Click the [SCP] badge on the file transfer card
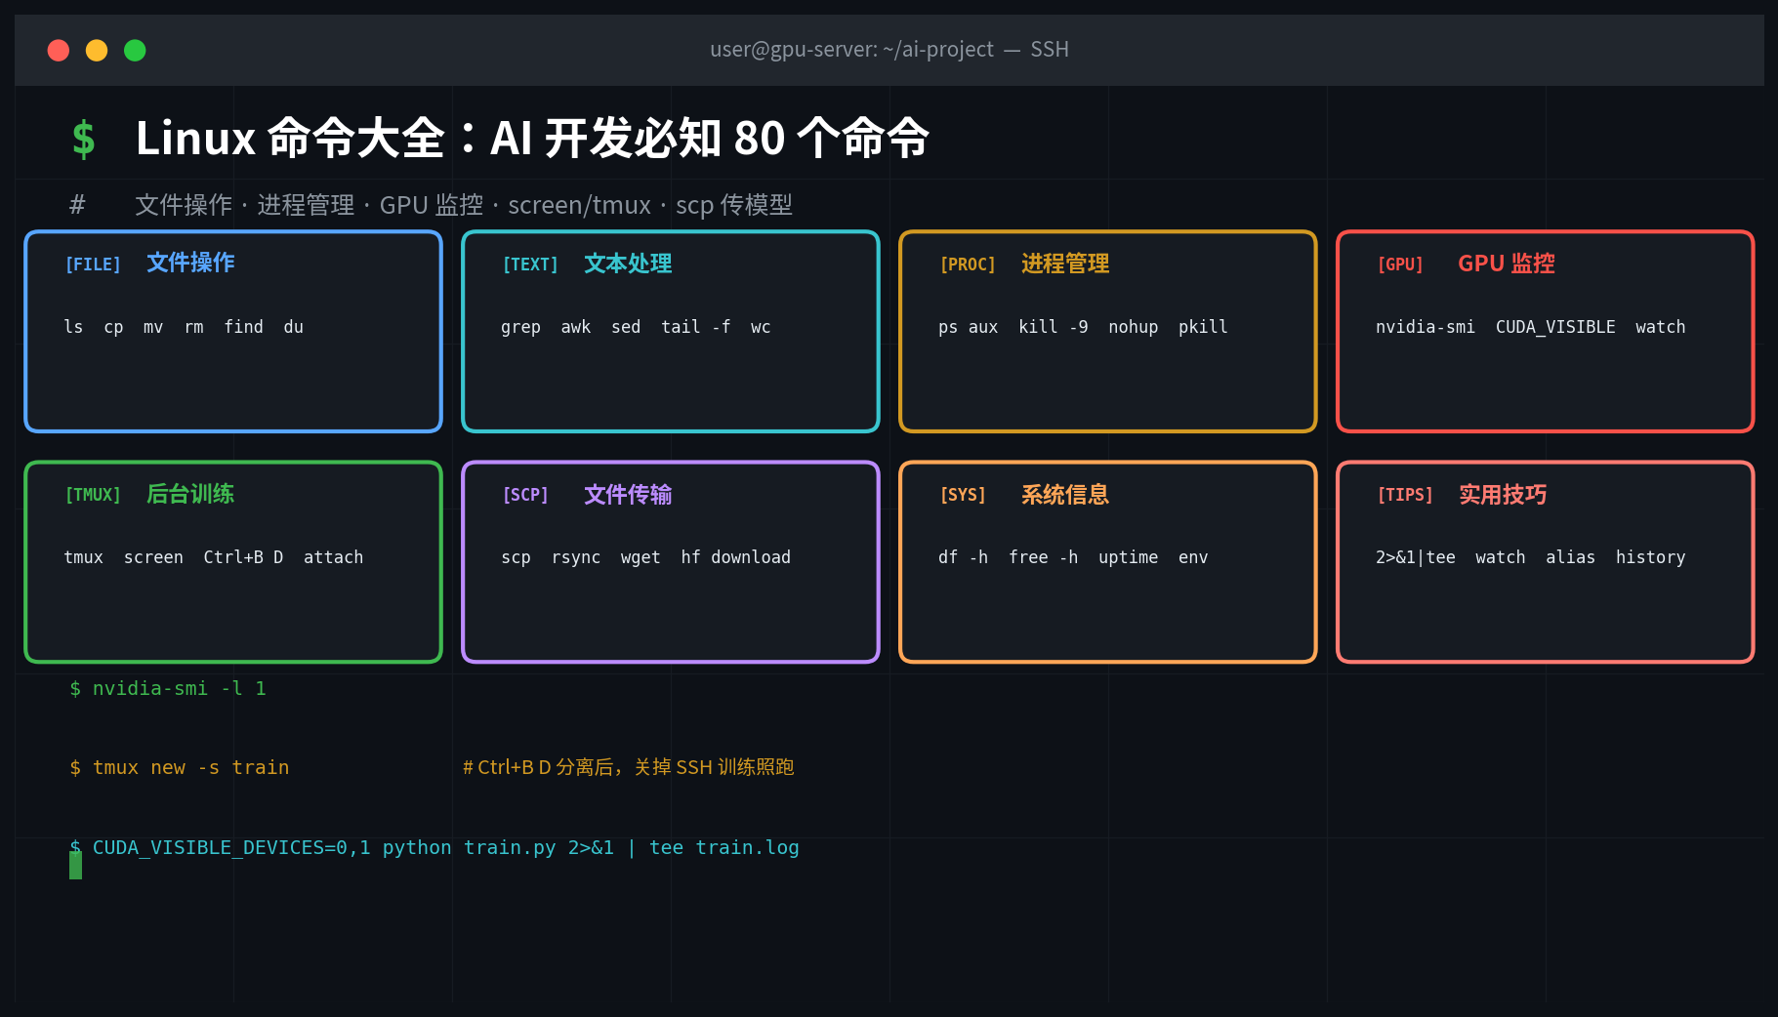This screenshot has height=1017, width=1778. click(x=526, y=495)
